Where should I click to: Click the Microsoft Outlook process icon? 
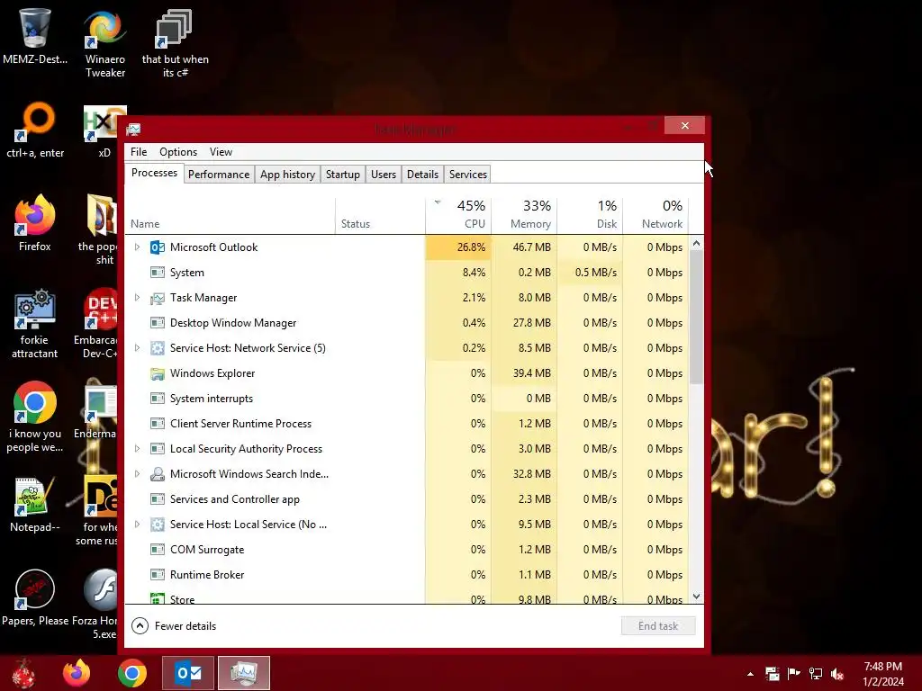click(x=157, y=247)
